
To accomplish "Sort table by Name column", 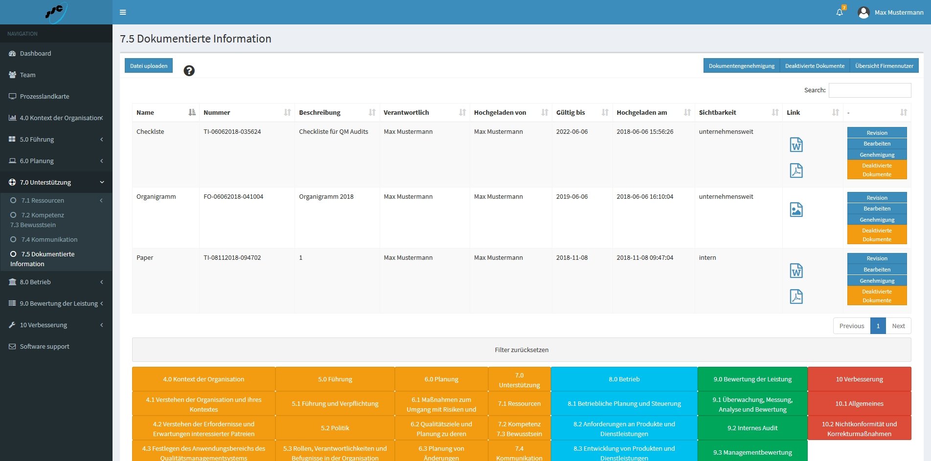I will coord(165,112).
